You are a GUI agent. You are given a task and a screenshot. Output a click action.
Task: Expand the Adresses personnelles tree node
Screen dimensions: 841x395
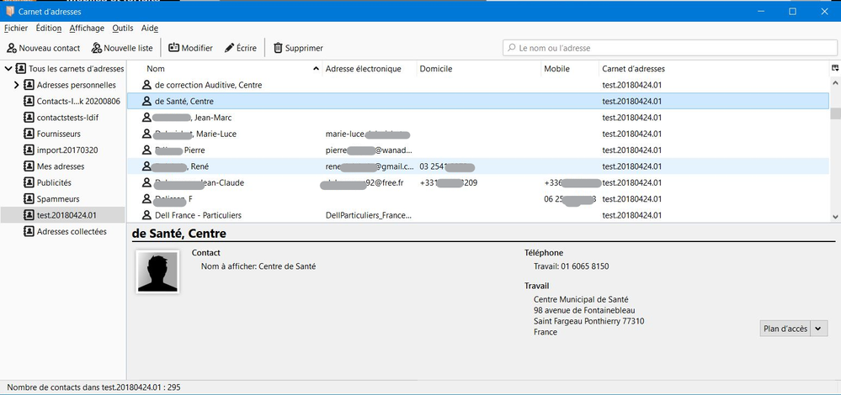click(16, 85)
